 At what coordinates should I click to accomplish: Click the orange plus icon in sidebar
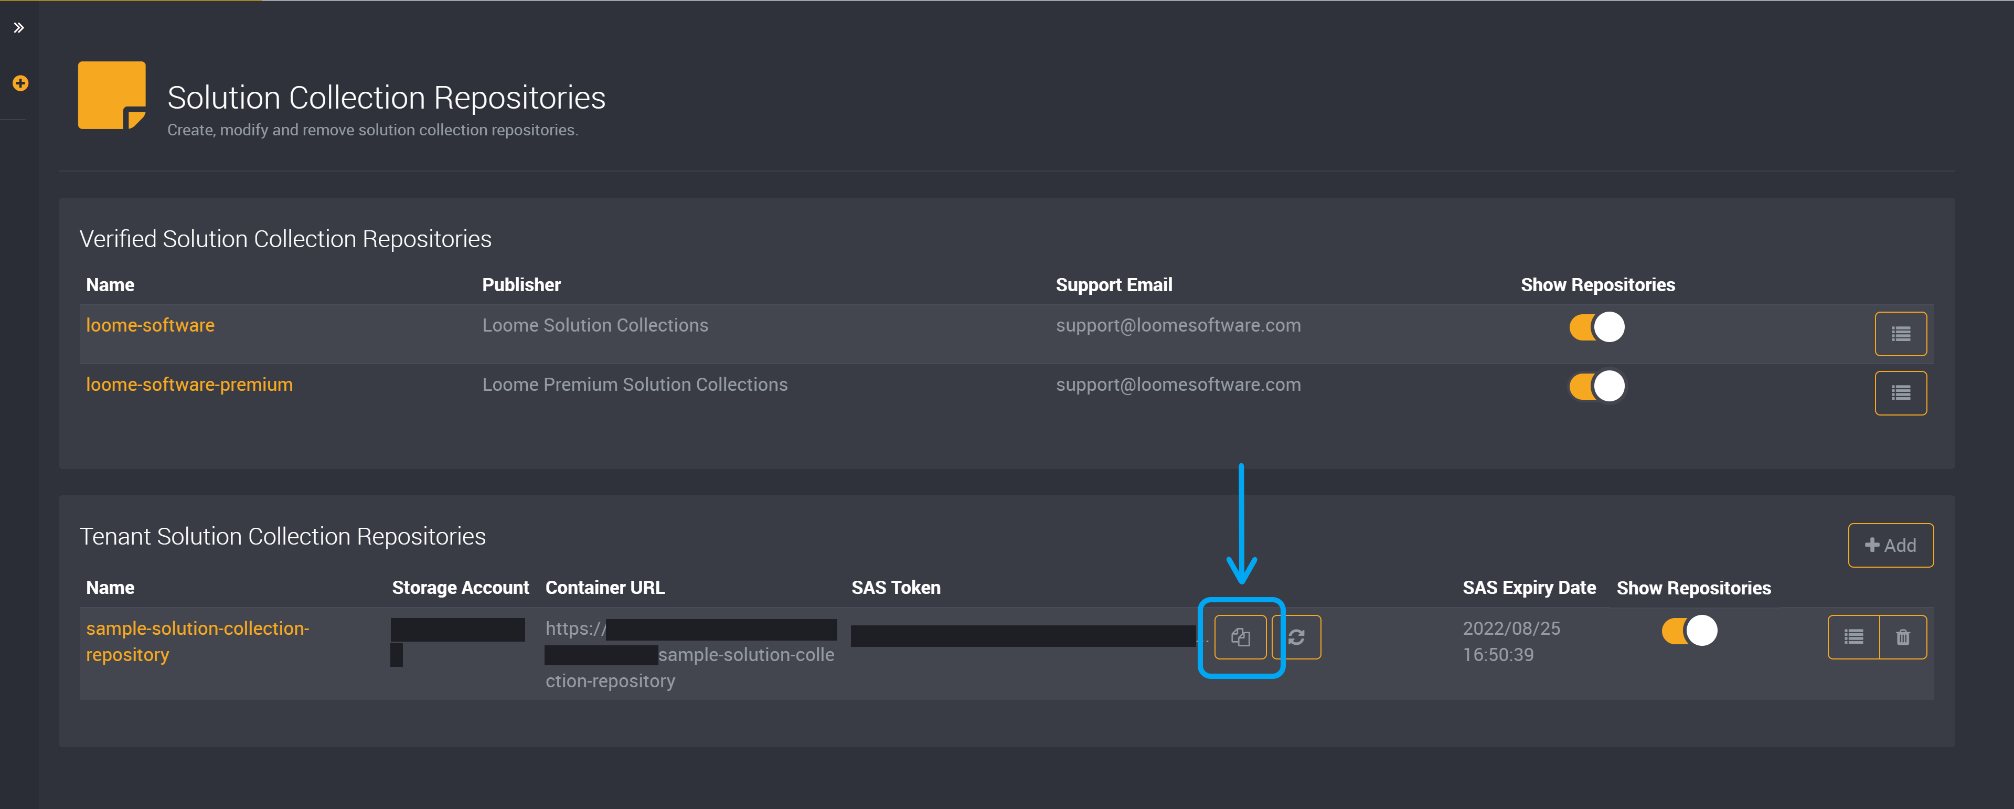(20, 83)
